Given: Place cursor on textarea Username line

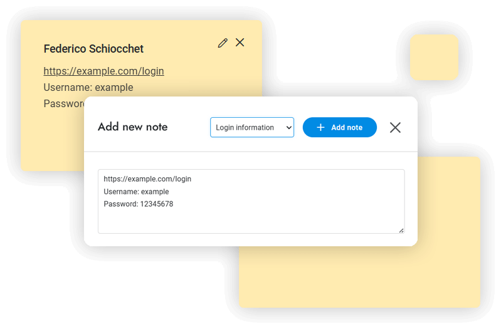Looking at the screenshot, I should [x=136, y=192].
